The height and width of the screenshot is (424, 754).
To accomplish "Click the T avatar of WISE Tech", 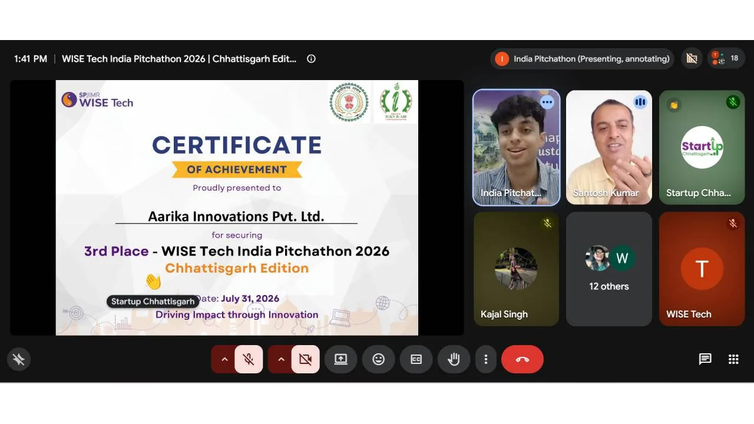I will click(x=702, y=269).
